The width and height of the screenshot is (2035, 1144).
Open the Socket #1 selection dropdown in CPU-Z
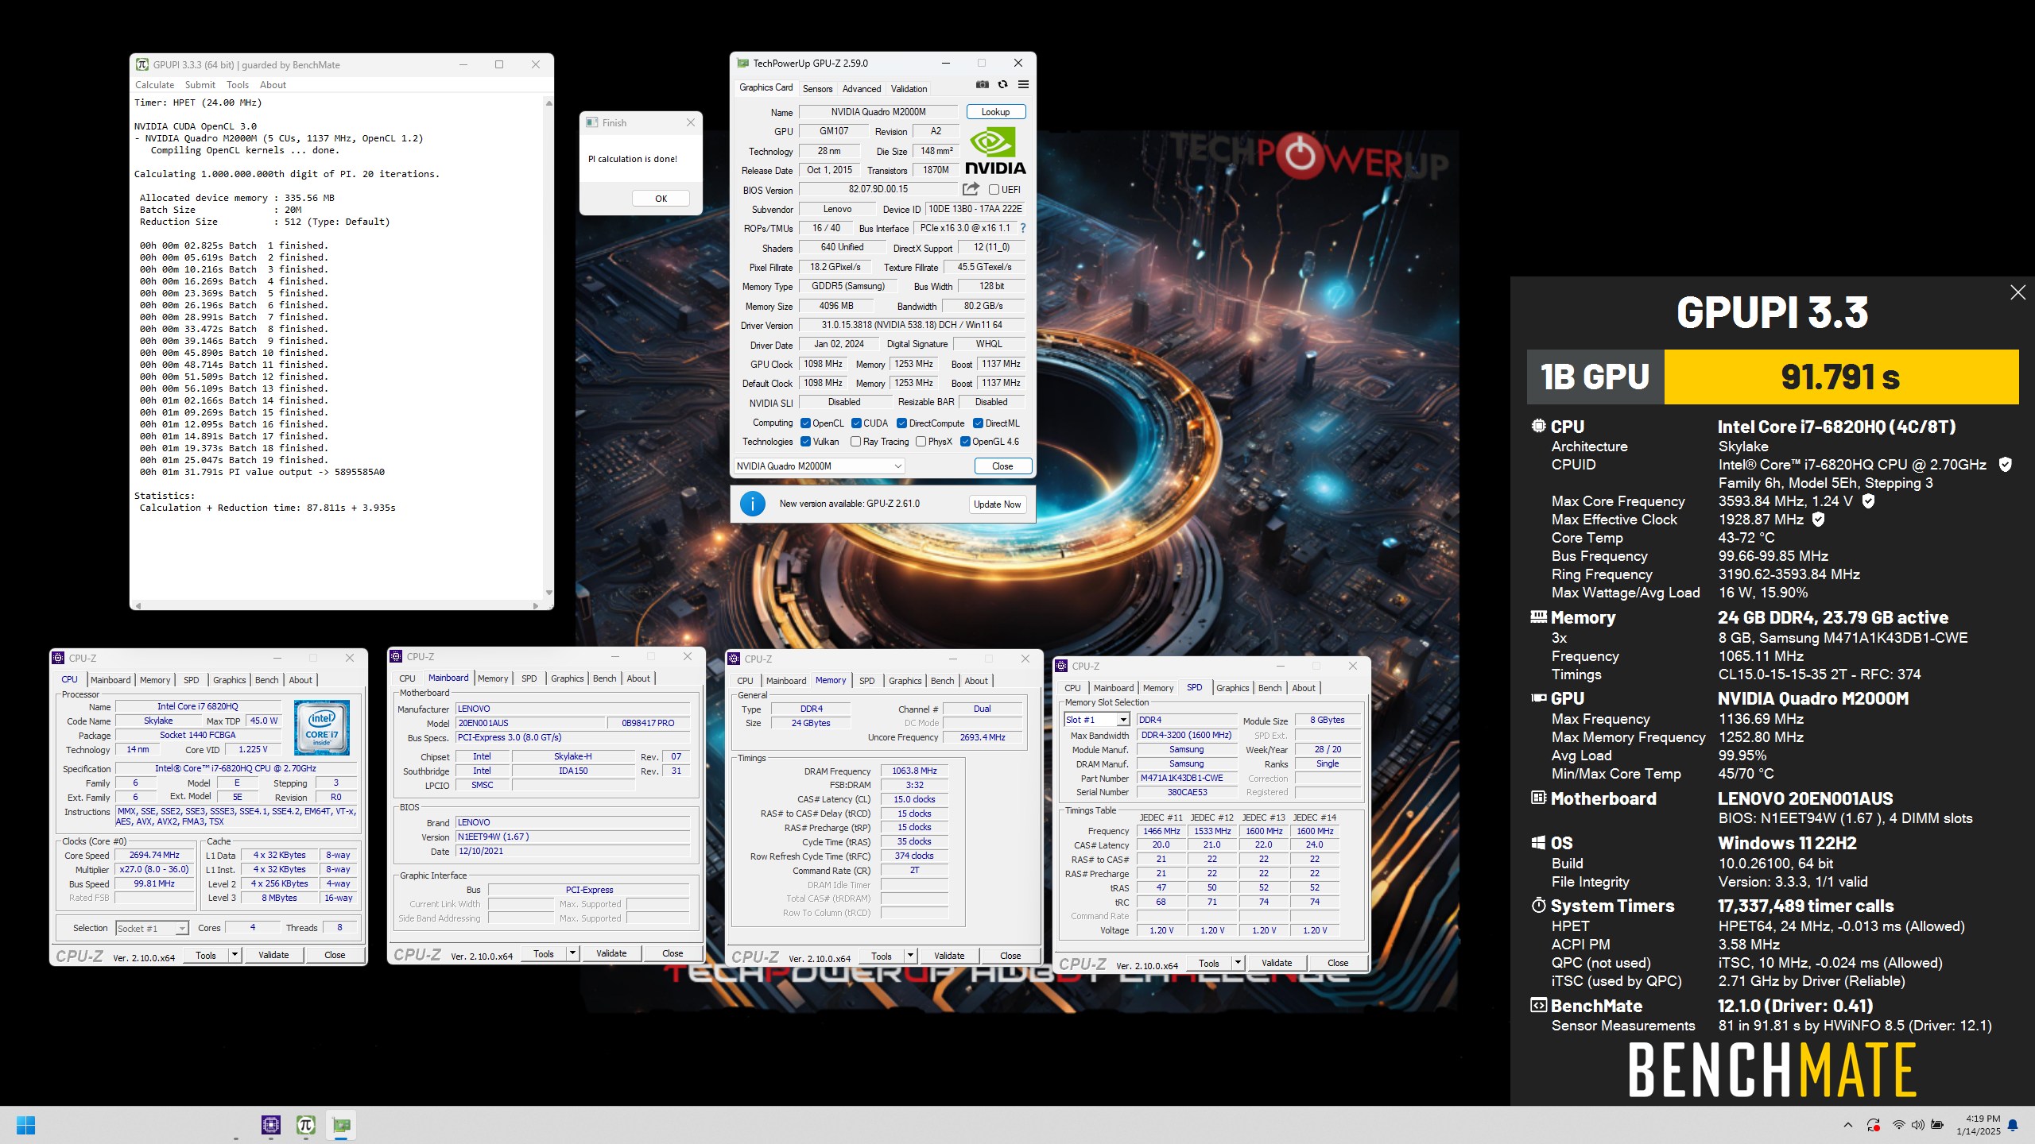(x=152, y=928)
